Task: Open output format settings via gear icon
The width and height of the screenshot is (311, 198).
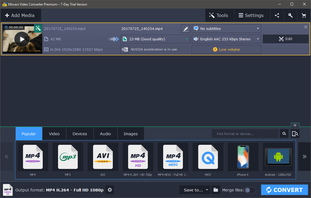Action: [x=110, y=190]
